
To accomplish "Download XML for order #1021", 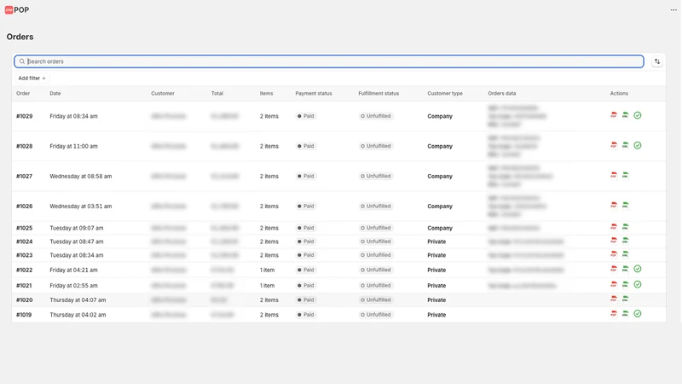I will pyautogui.click(x=625, y=285).
